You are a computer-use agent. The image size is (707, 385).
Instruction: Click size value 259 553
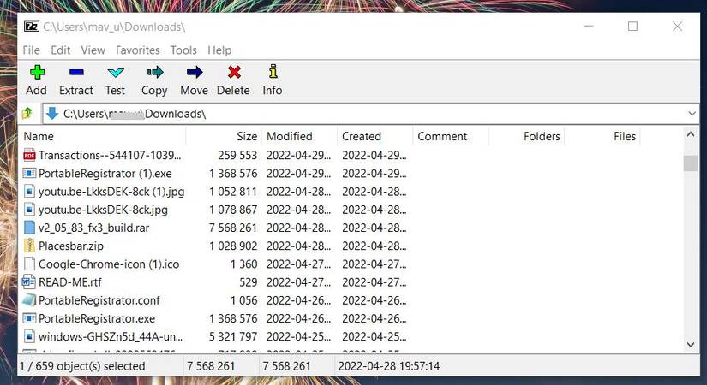(237, 156)
